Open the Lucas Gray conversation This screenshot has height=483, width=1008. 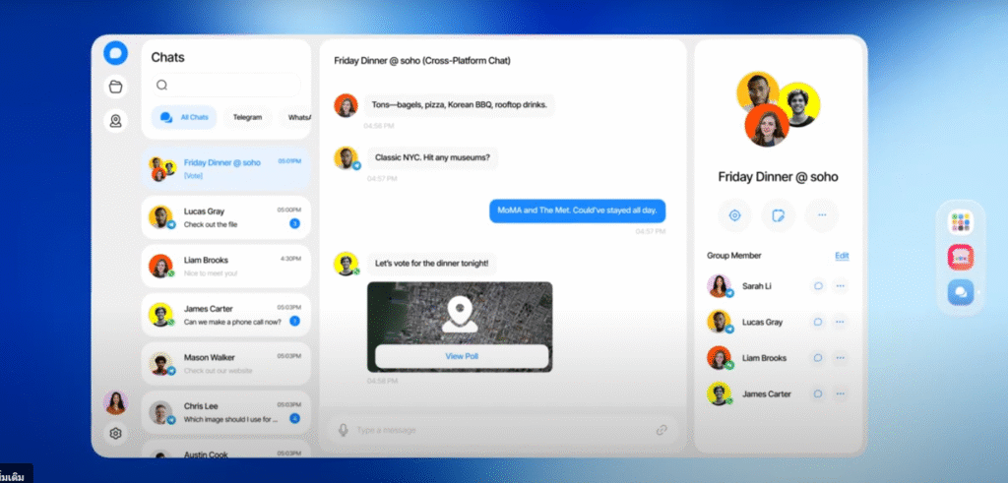point(226,217)
